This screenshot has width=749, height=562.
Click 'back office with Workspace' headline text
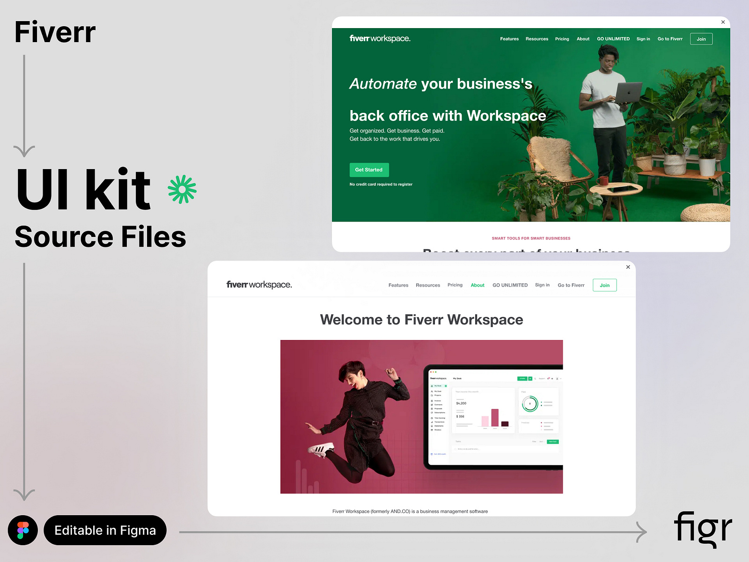point(448,116)
